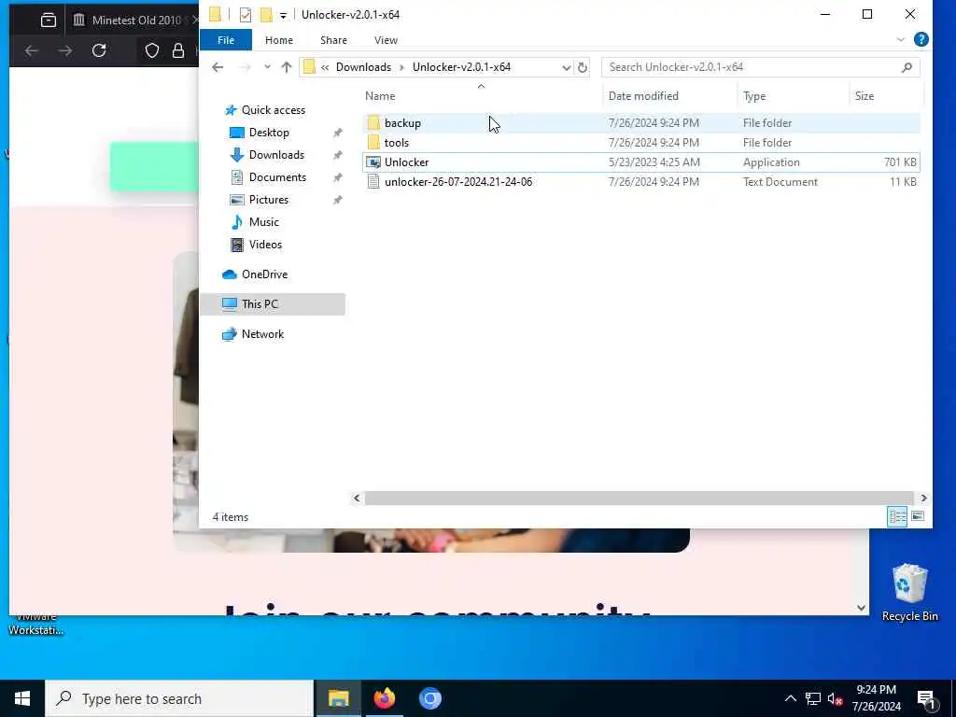Viewport: 956px width, 717px height.
Task: Open OneDrive in the navigation pane
Action: [x=264, y=274]
